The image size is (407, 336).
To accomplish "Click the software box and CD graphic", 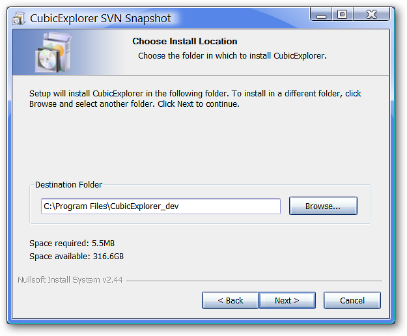I will click(x=53, y=52).
